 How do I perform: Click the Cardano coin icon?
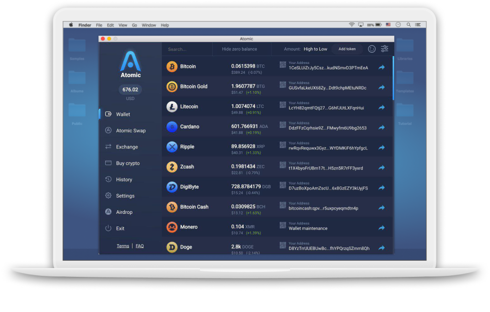coord(172,126)
